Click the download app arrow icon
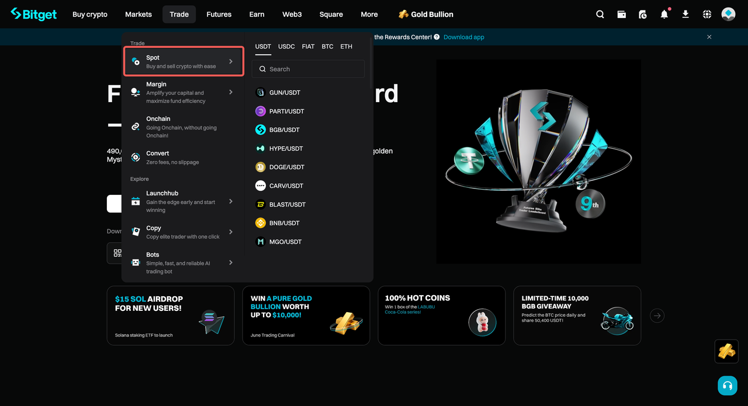 (x=685, y=14)
